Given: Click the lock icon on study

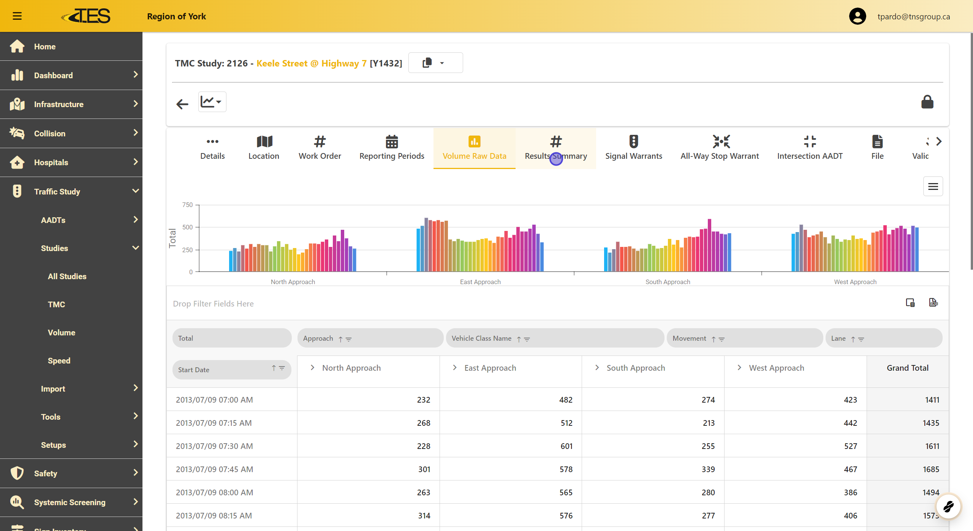Looking at the screenshot, I should click(x=927, y=102).
